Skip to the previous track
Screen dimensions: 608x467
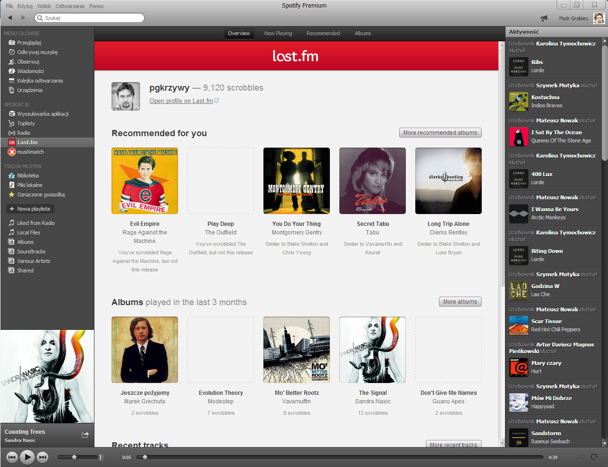tap(12, 457)
